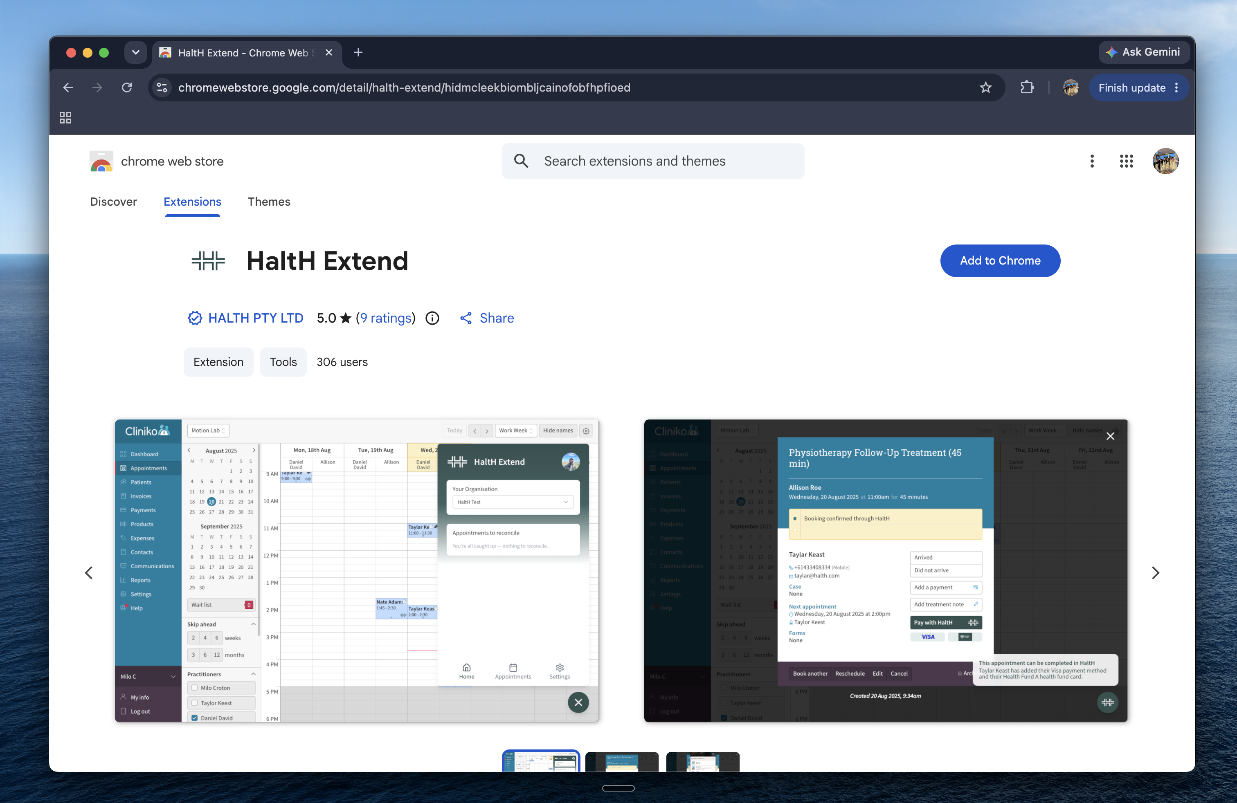
Task: Click Ask Gemini button
Action: coord(1143,52)
